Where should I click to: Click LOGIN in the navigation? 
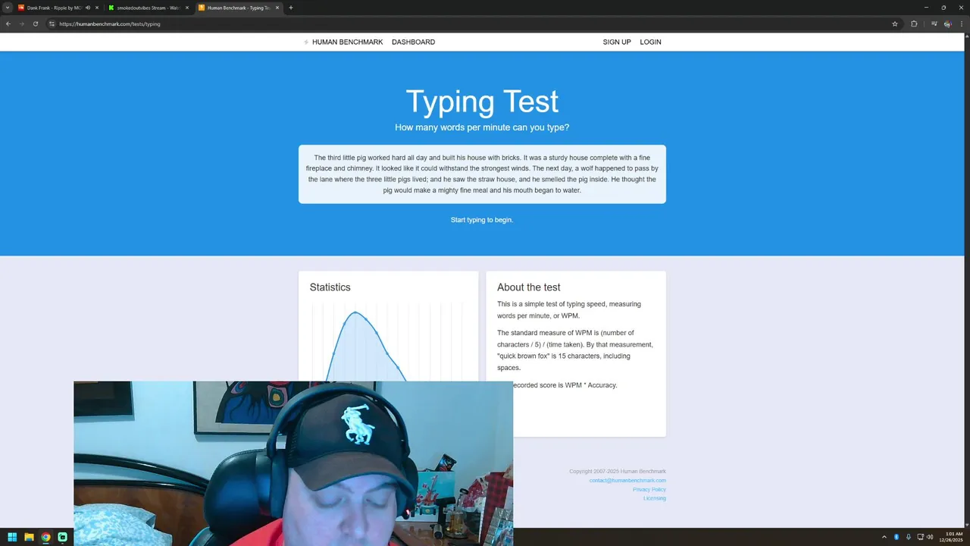coord(650,42)
